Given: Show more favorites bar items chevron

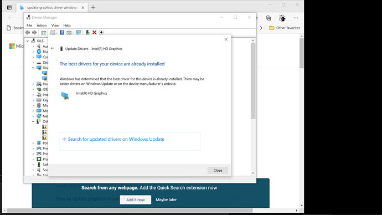Looking at the screenshot, I should point(261,28).
